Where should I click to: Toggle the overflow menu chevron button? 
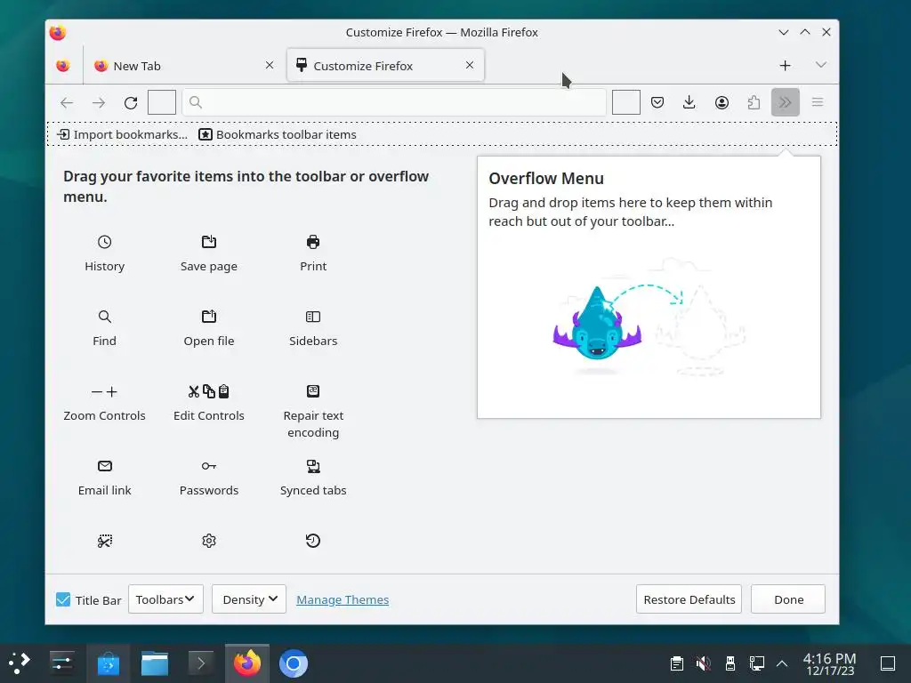(786, 103)
